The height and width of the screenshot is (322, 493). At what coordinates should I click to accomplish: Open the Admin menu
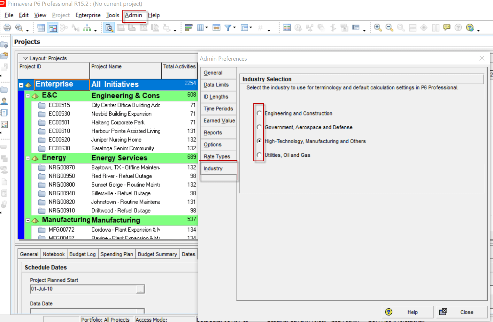[x=134, y=15]
